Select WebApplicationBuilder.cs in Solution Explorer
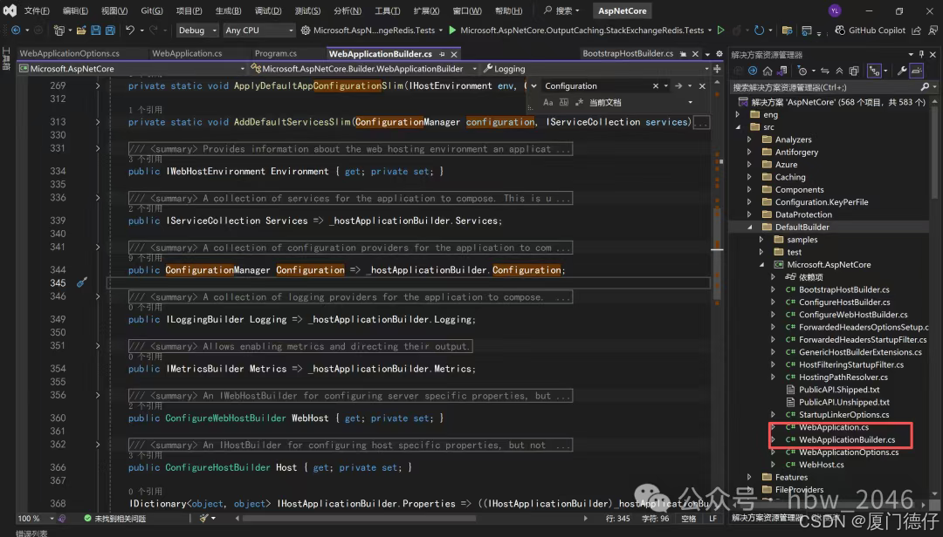This screenshot has width=943, height=537. pyautogui.click(x=846, y=440)
